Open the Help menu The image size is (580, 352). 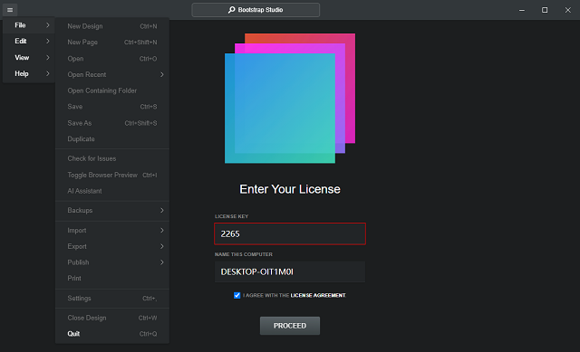coord(29,73)
